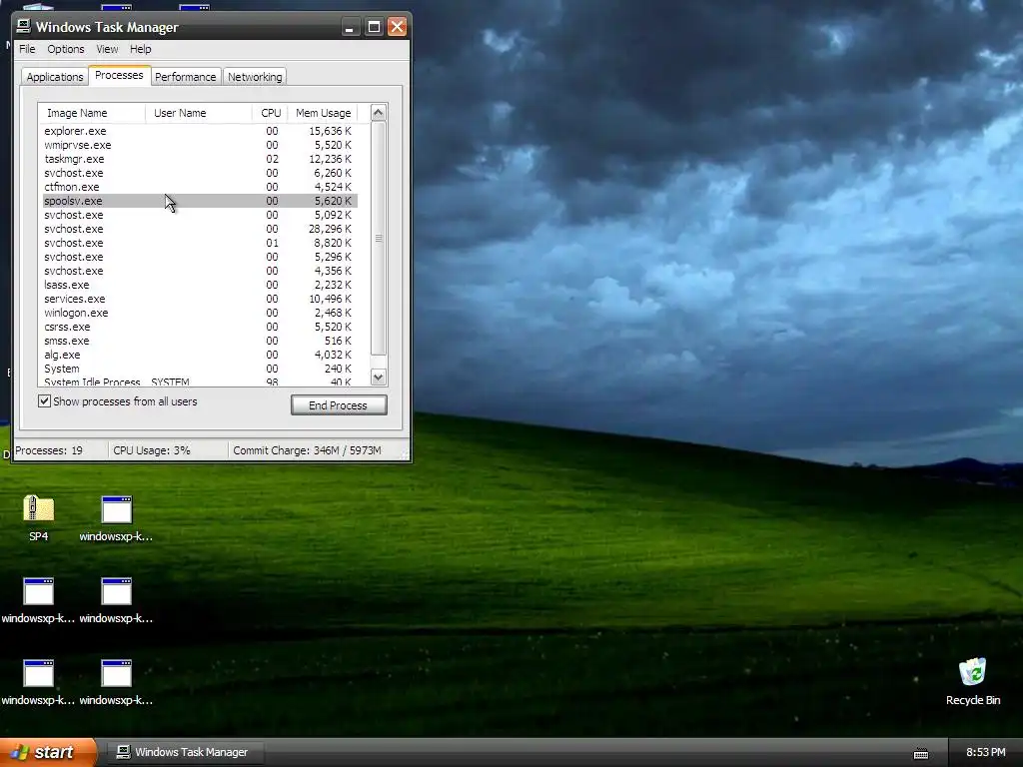1023x767 pixels.
Task: Click the 8:53 PM taskbar clock
Action: 985,752
